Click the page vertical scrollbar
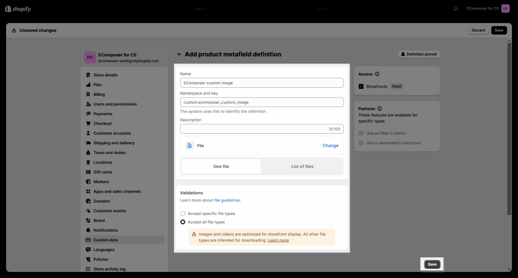Viewport: 518px width, 278px height. pyautogui.click(x=509, y=129)
